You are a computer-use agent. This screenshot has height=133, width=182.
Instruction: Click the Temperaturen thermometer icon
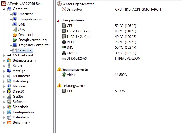point(59,20)
